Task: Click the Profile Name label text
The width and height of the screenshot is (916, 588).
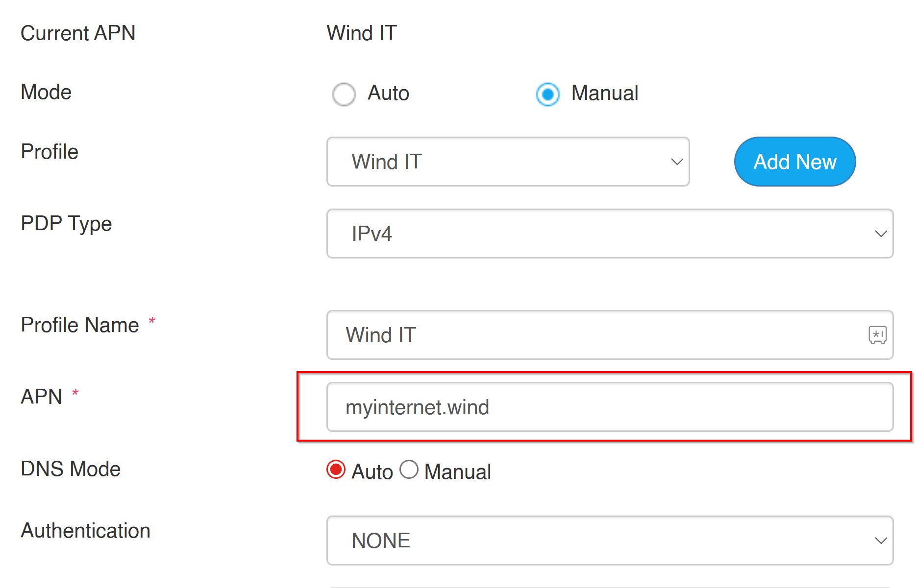Action: [x=80, y=325]
